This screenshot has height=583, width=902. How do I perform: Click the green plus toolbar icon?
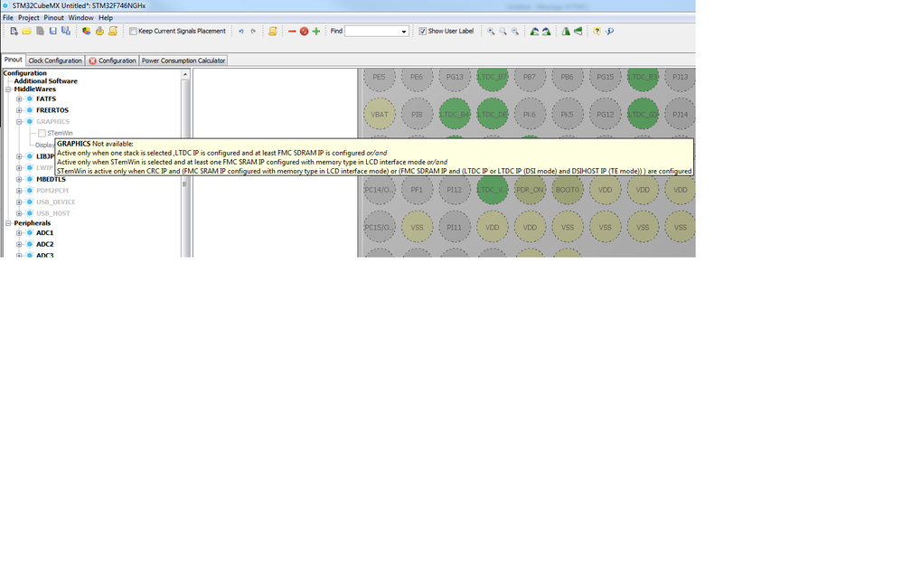[x=315, y=31]
